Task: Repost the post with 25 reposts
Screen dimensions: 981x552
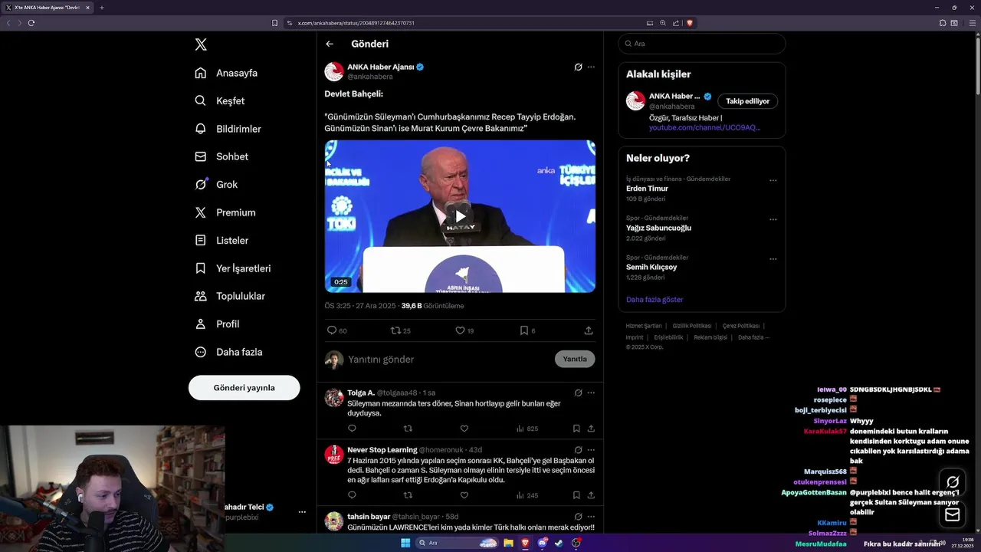Action: (396, 330)
